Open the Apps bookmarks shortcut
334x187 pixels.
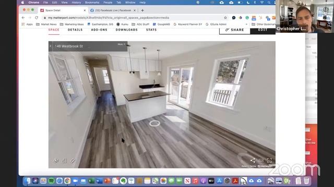pos(27,24)
